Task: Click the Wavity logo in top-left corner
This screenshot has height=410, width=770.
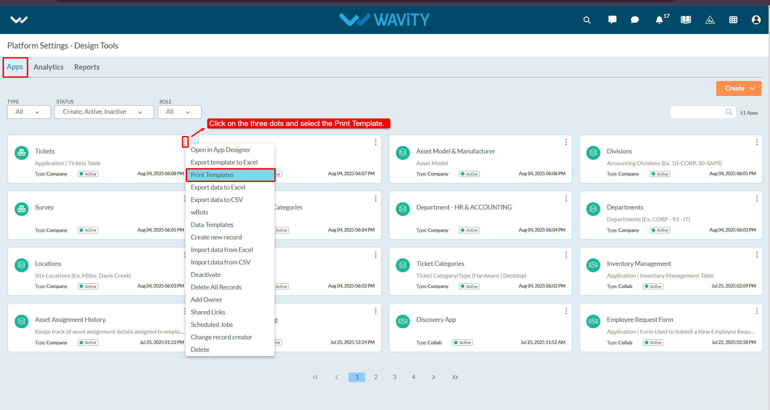Action: pyautogui.click(x=19, y=20)
